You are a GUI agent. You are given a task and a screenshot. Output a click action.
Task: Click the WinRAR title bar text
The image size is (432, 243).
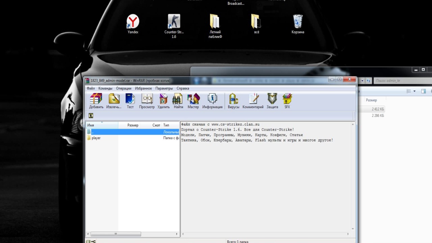131,81
